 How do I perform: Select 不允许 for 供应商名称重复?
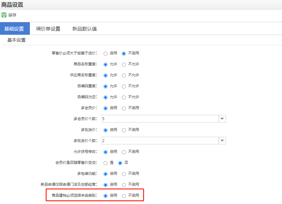tap(124, 75)
